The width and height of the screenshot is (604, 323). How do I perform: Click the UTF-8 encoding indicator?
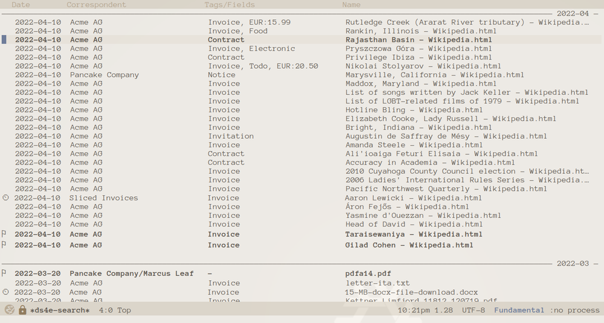pos(473,310)
